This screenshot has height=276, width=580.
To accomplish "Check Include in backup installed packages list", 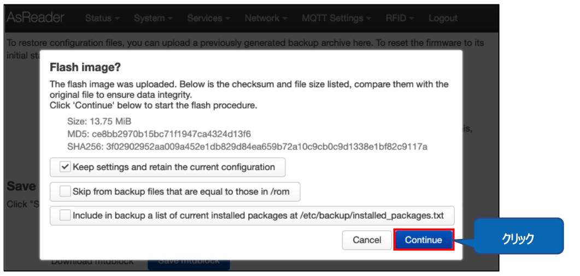I will [66, 215].
